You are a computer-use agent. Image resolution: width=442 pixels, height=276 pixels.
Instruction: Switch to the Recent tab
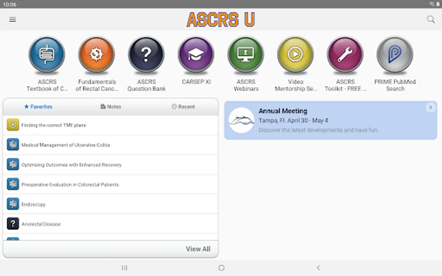183,107
